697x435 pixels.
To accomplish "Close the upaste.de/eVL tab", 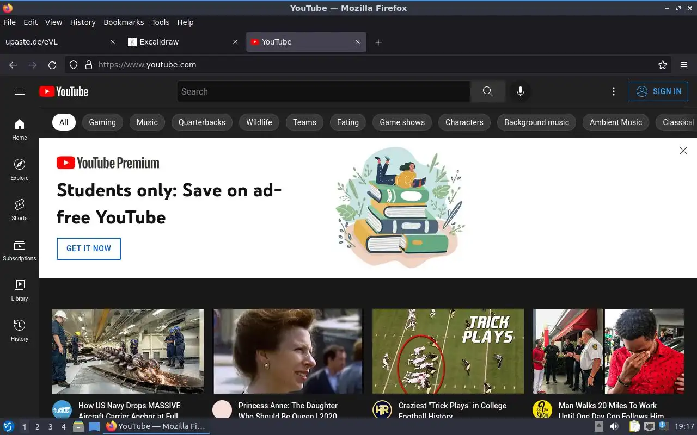I will click(113, 42).
